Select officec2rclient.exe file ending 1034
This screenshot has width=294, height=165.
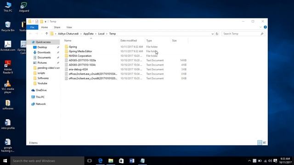pos(93,74)
